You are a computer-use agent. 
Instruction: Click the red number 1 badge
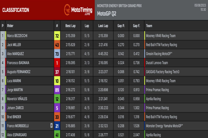coord(57,63)
